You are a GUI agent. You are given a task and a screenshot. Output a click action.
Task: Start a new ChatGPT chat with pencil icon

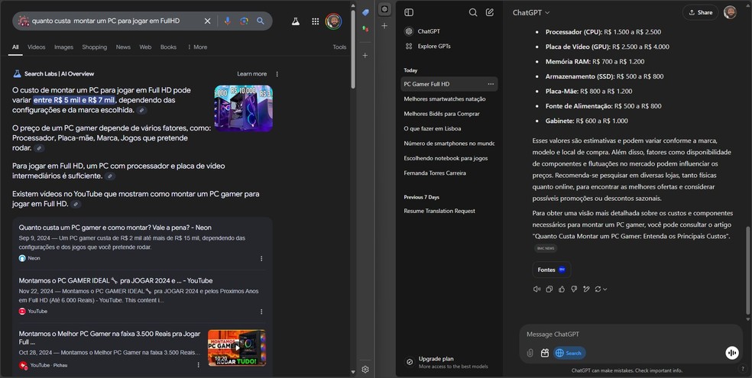[x=490, y=12]
